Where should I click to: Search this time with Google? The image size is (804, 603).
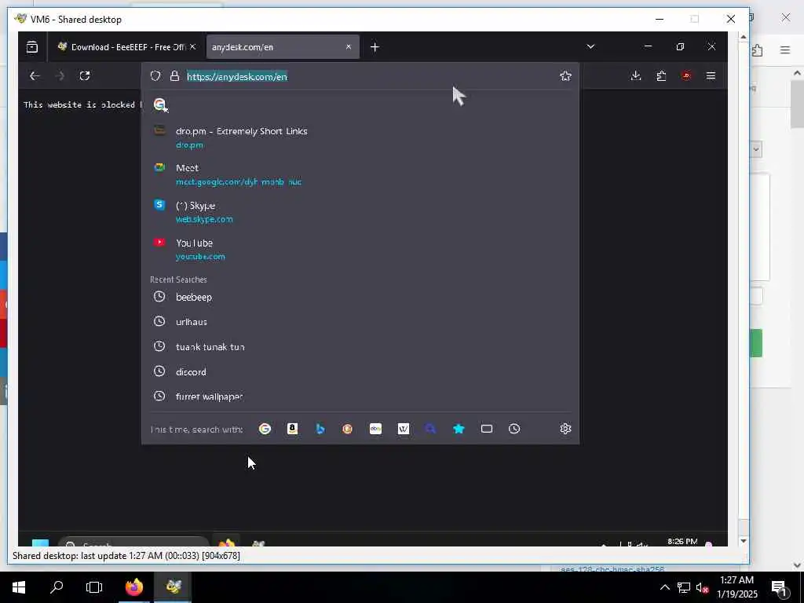click(x=265, y=429)
